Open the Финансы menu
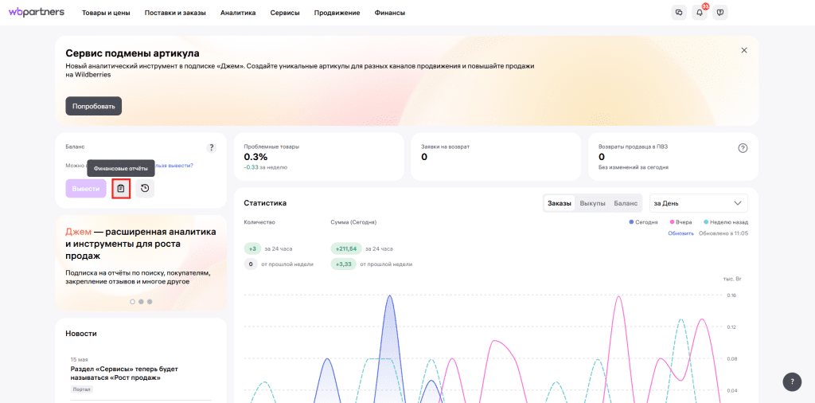Screen dimensions: 815x403 390,13
